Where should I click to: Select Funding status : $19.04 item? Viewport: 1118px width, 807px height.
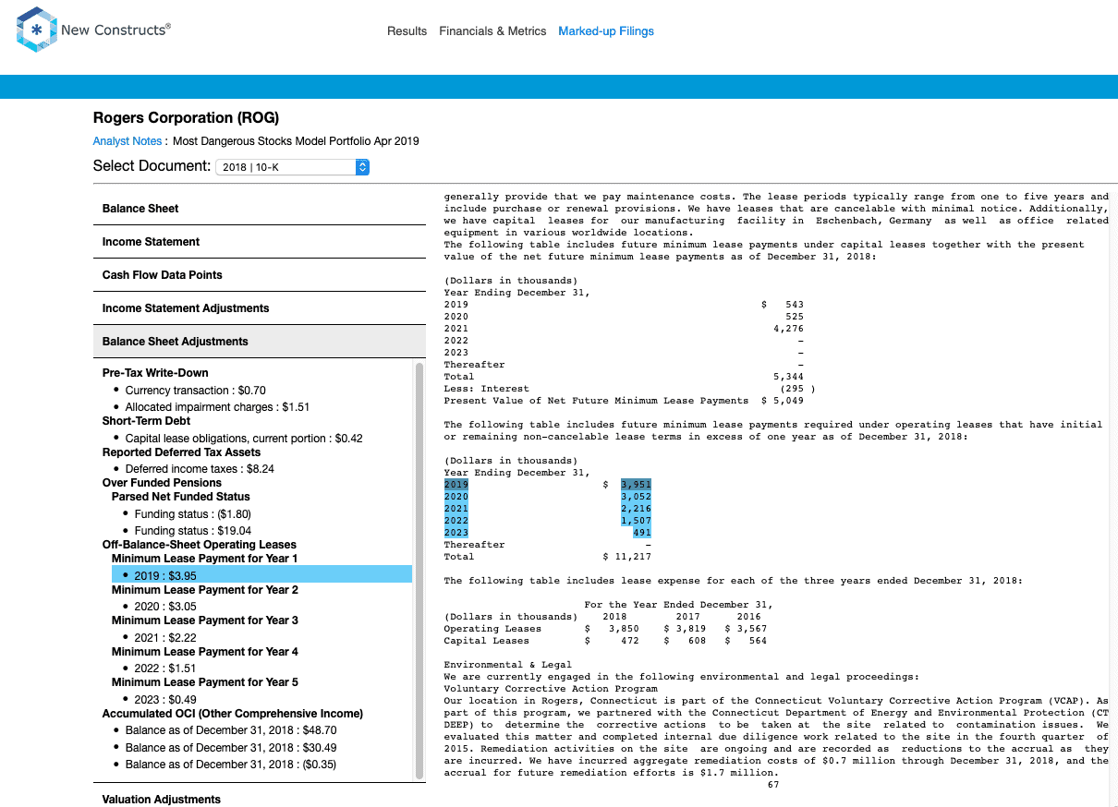(192, 531)
